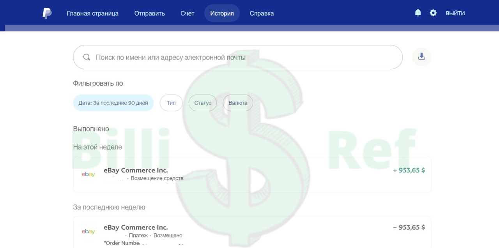The width and height of the screenshot is (499, 248).
Task: Go to Главная страница tab
Action: (92, 13)
